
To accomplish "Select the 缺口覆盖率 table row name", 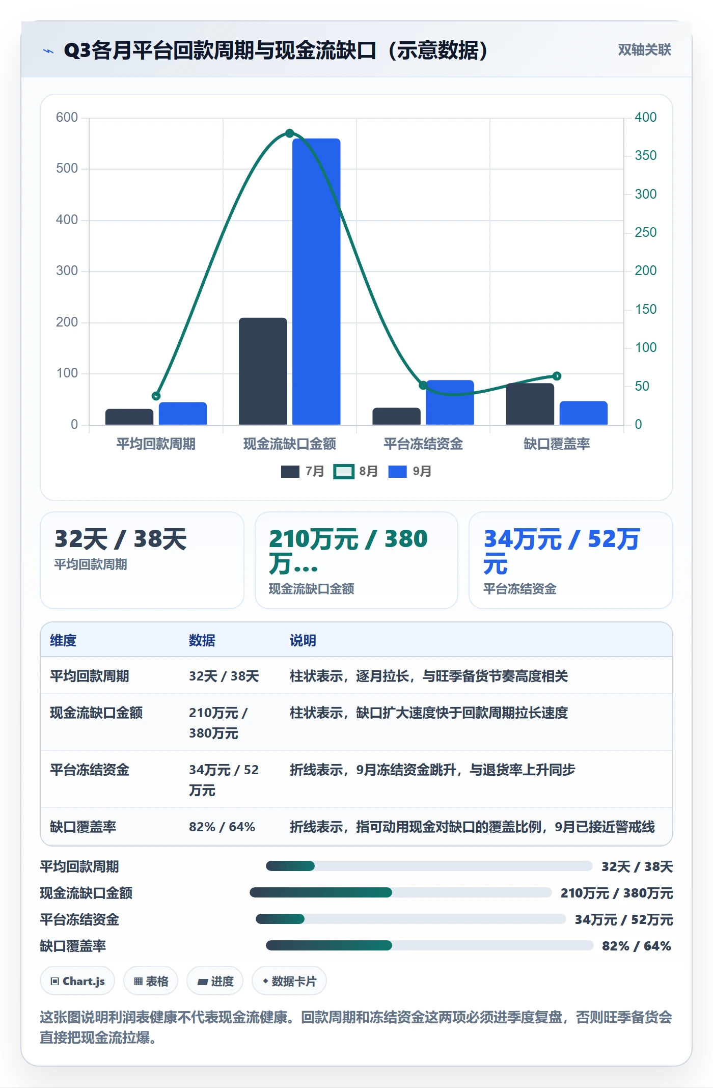I will (83, 827).
